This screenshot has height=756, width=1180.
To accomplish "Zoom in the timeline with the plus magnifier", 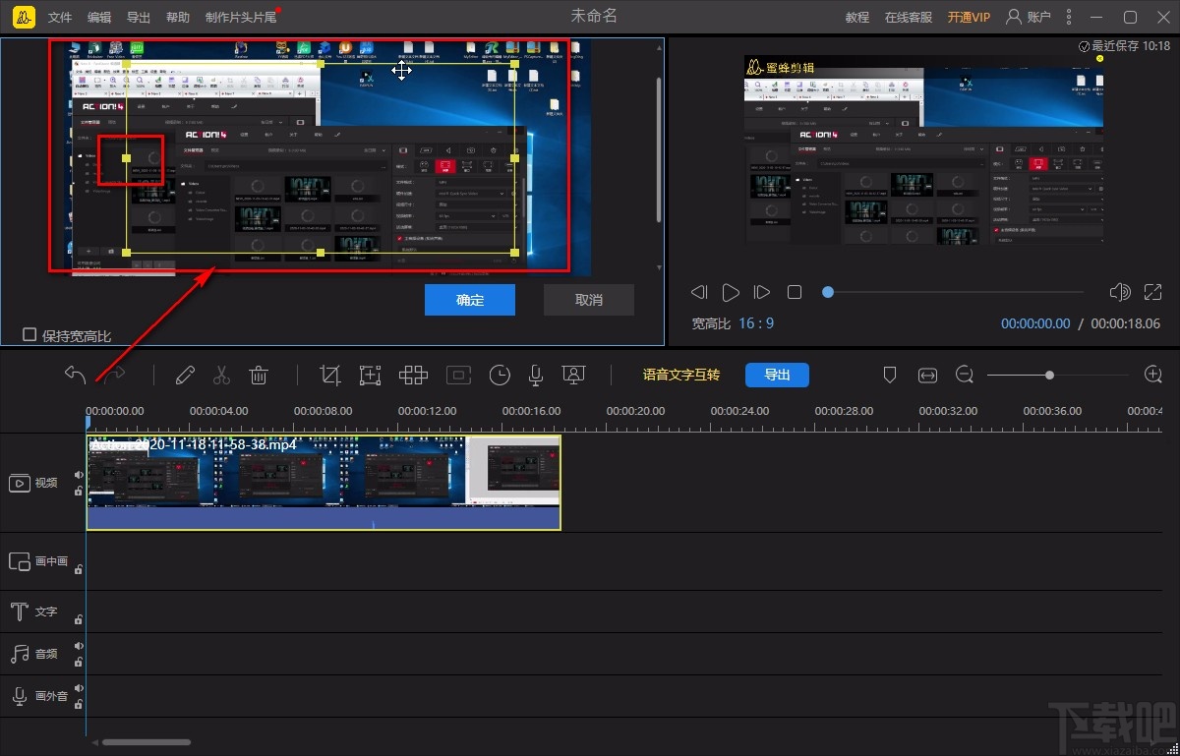I will click(1153, 375).
